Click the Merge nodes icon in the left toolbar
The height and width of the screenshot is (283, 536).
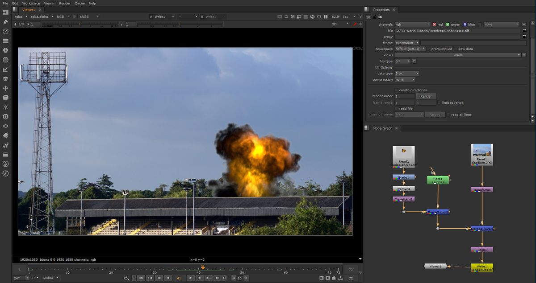tap(5, 78)
